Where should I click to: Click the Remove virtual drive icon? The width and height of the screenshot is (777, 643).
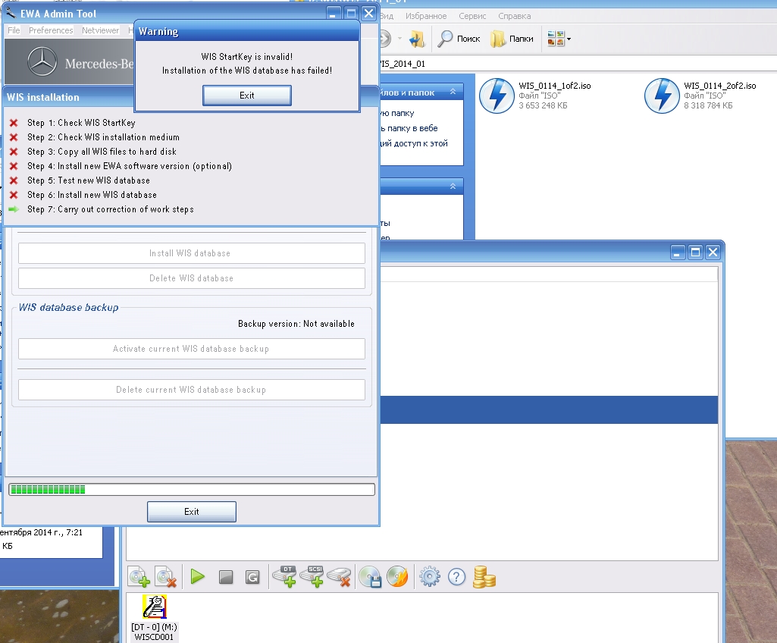pos(340,577)
